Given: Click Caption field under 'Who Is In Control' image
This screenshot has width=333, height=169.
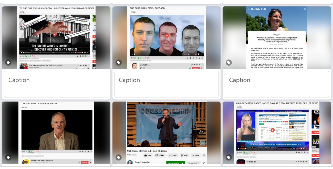Looking at the screenshot, I should click(x=56, y=84).
